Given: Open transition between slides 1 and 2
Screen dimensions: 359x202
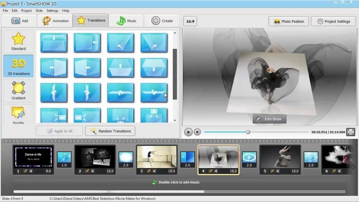Looking at the screenshot, I should (64, 159).
